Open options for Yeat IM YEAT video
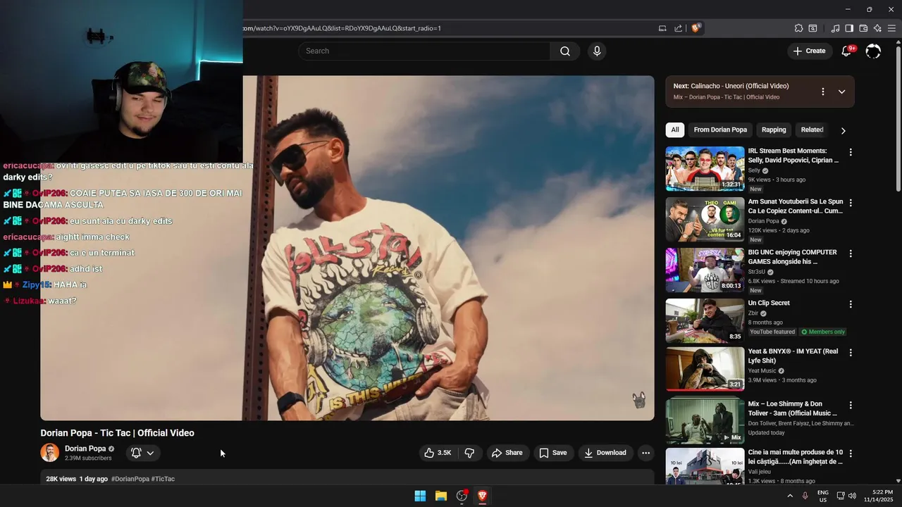 point(851,352)
